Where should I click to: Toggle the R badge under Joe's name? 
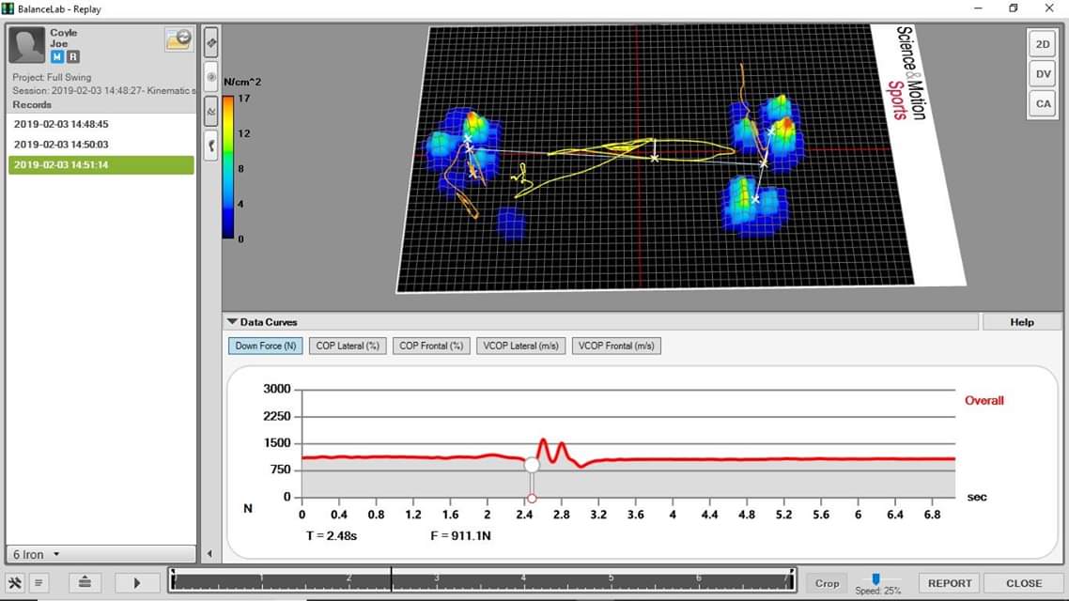[x=71, y=57]
